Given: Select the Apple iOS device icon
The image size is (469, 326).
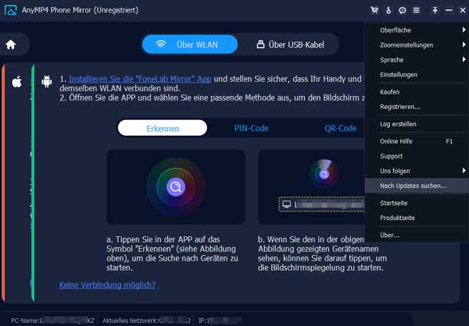Looking at the screenshot, I should pos(16,81).
